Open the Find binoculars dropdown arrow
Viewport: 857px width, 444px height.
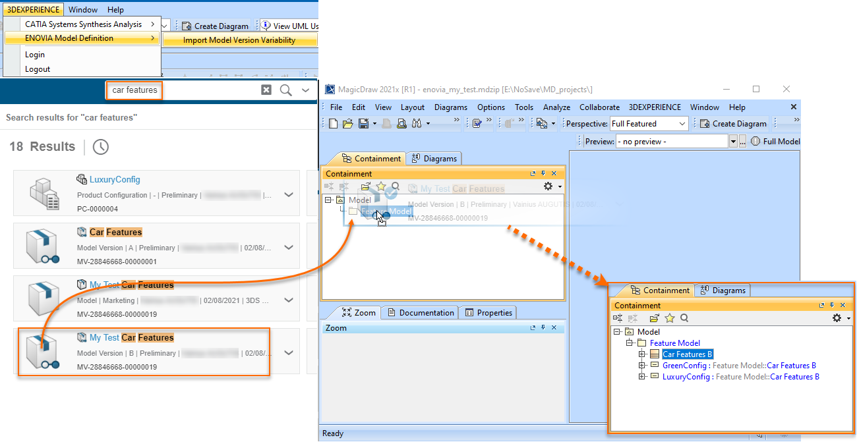tap(428, 123)
